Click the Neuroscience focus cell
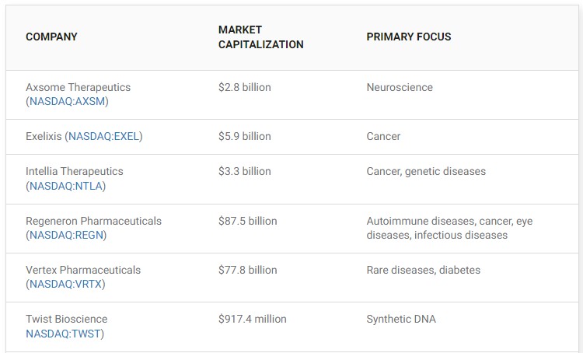Image resolution: width=583 pixels, height=353 pixels. pyautogui.click(x=400, y=87)
